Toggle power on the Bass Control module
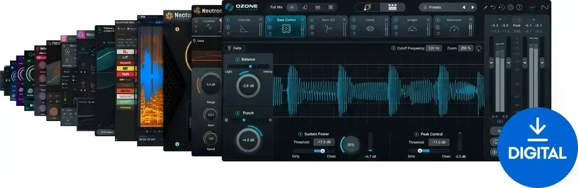The height and width of the screenshot is (188, 578). point(269,20)
